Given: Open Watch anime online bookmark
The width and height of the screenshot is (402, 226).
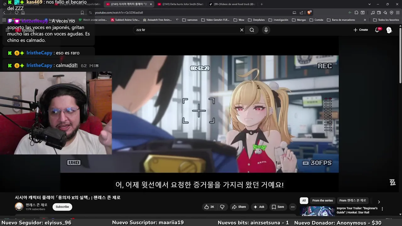Looking at the screenshot, I should coord(93,20).
